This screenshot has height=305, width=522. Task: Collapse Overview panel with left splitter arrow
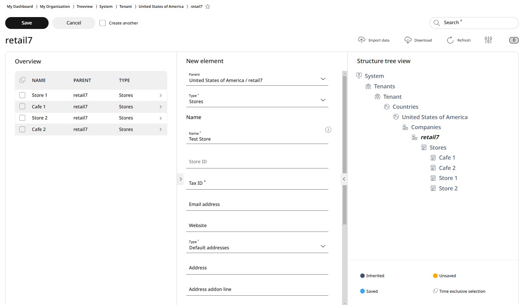point(180,179)
